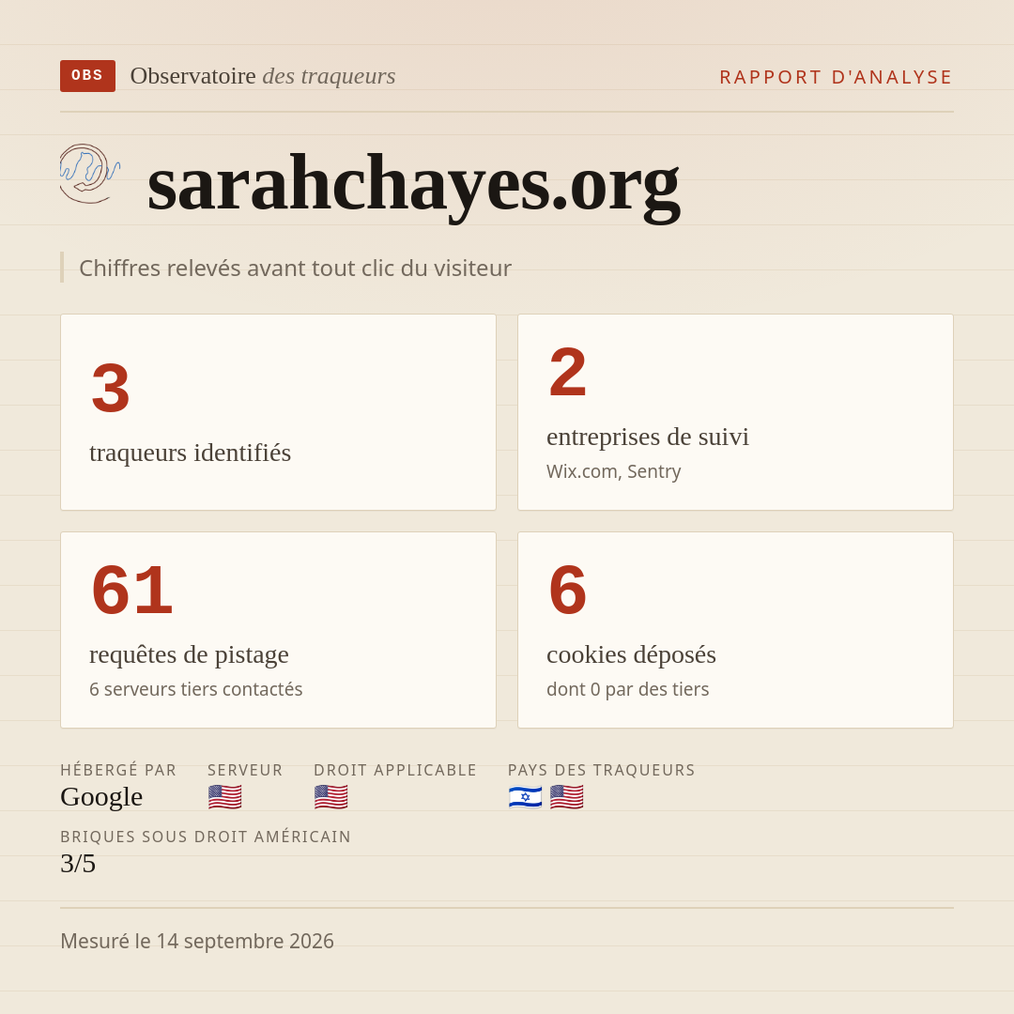This screenshot has height=1014, width=1014.
Task: Click the red OBS logo badge
Action: (x=88, y=76)
